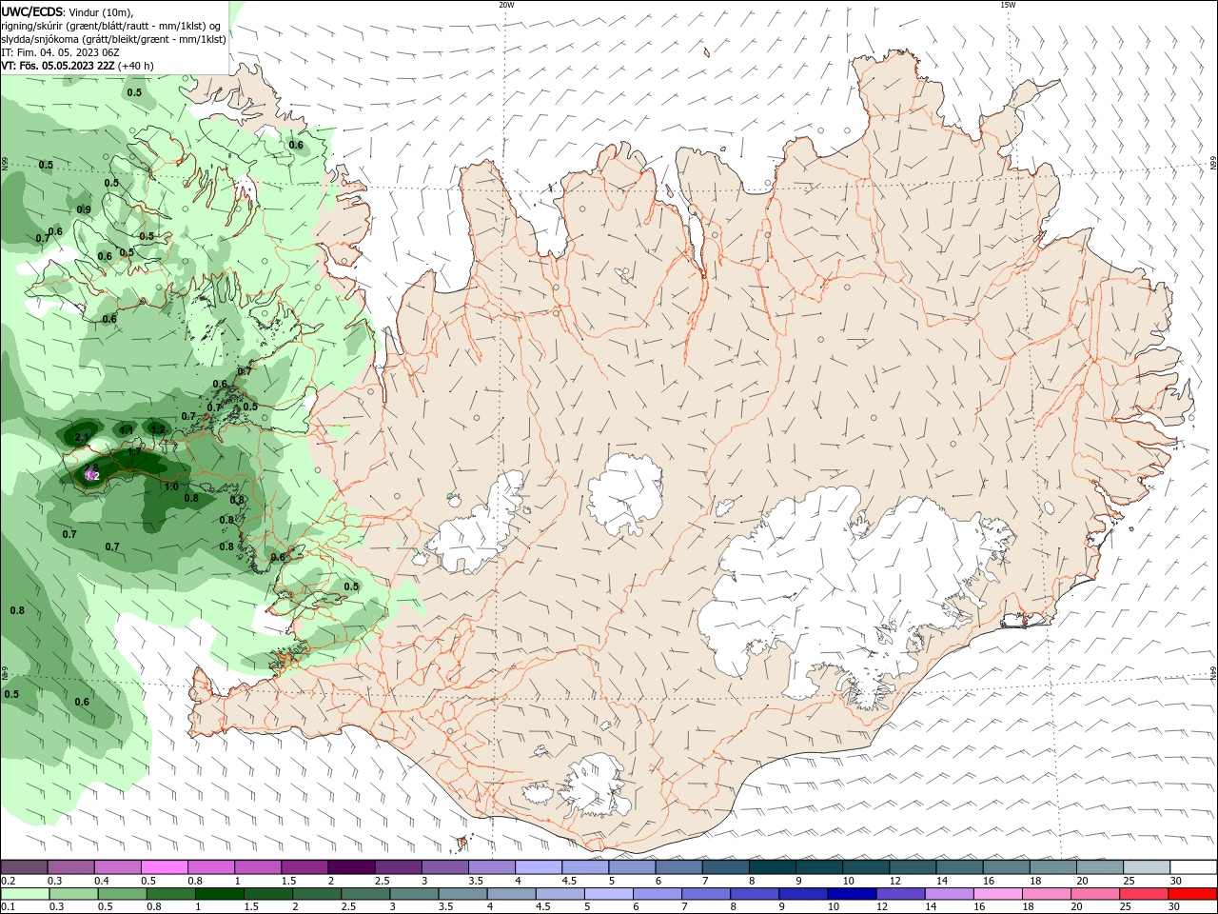Click the '1.0' precipitation value on the map
This screenshot has width=1218, height=914.
pos(171,487)
